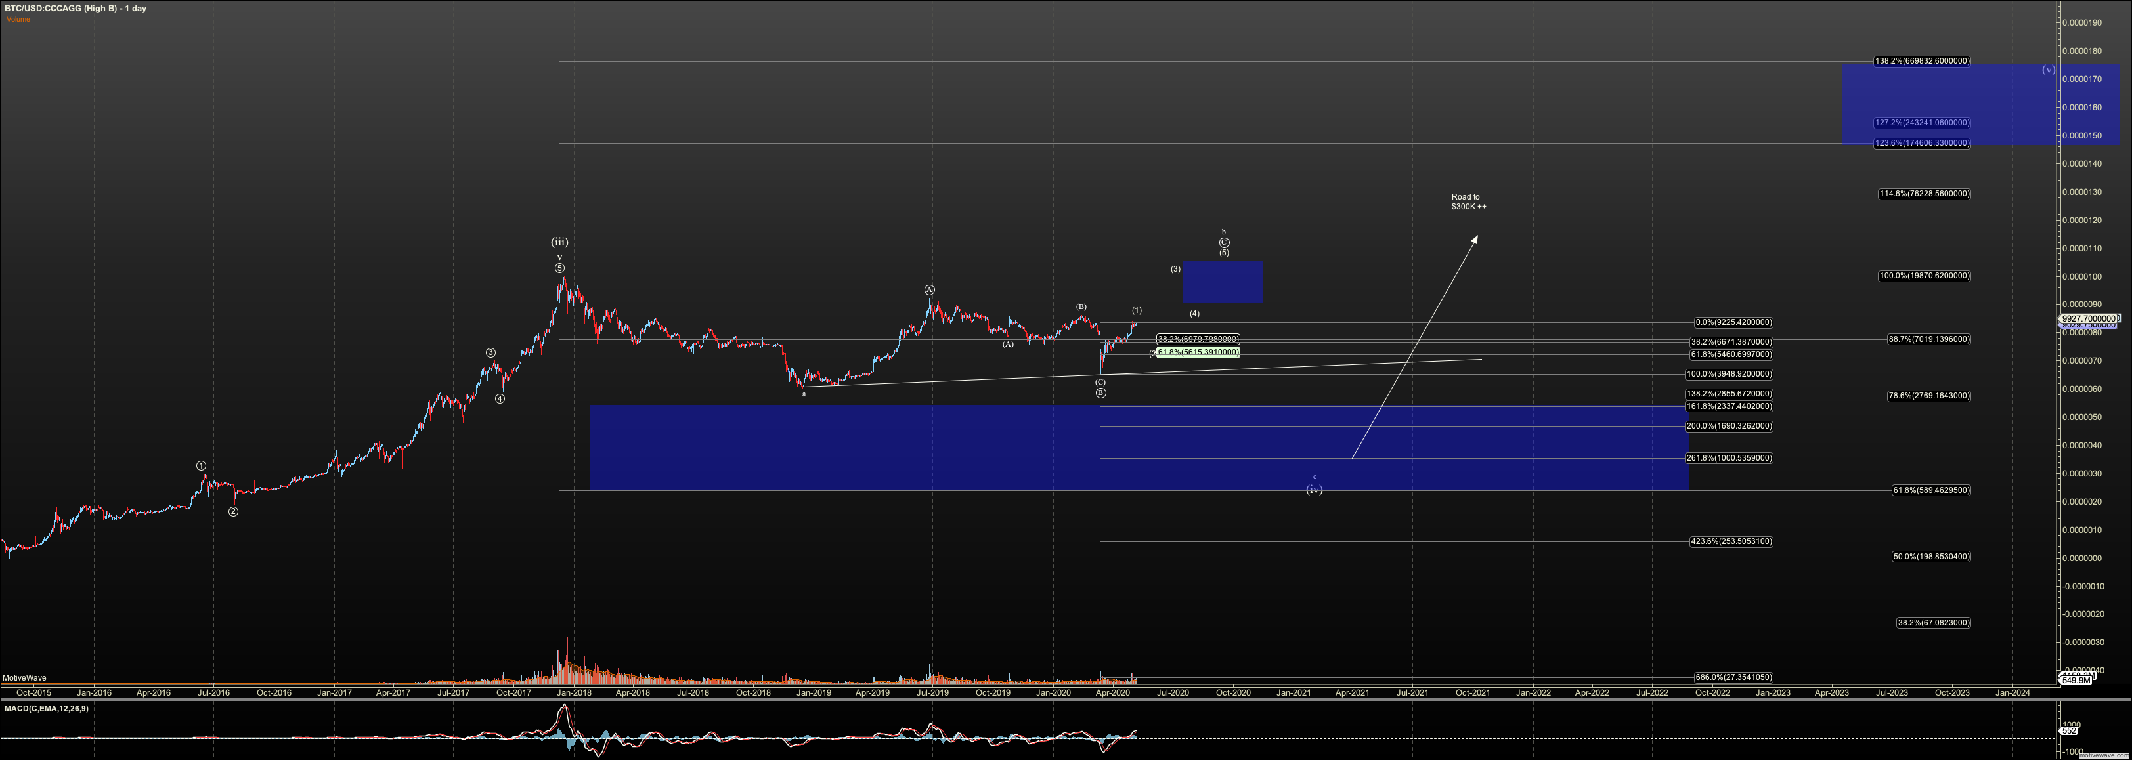2132x760 pixels.
Task: Click the (v) wave label top right
Action: [2049, 70]
